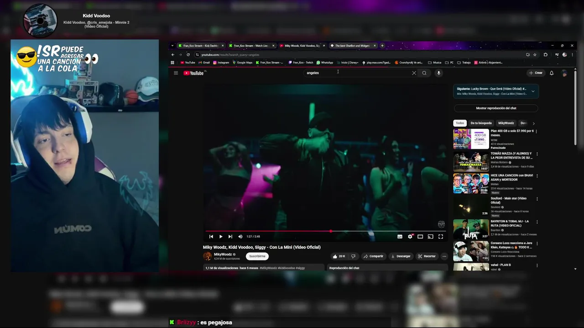The width and height of the screenshot is (584, 328).
Task: Open the MikyWoodz channel name link
Action: [x=223, y=255]
